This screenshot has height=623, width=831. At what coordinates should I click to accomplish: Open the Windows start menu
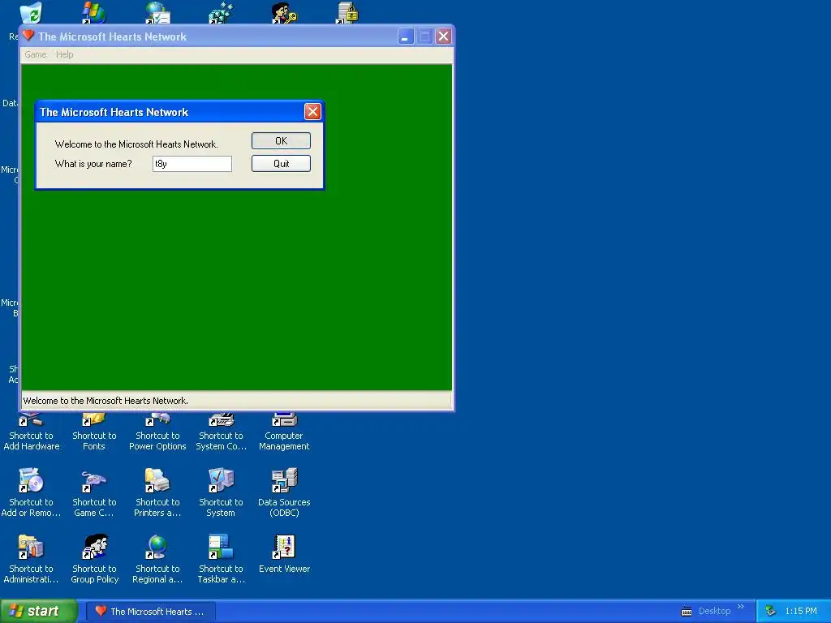pos(39,612)
